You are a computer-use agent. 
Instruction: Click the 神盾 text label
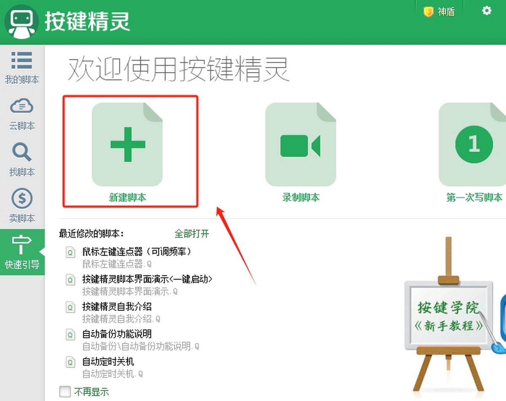coord(446,12)
